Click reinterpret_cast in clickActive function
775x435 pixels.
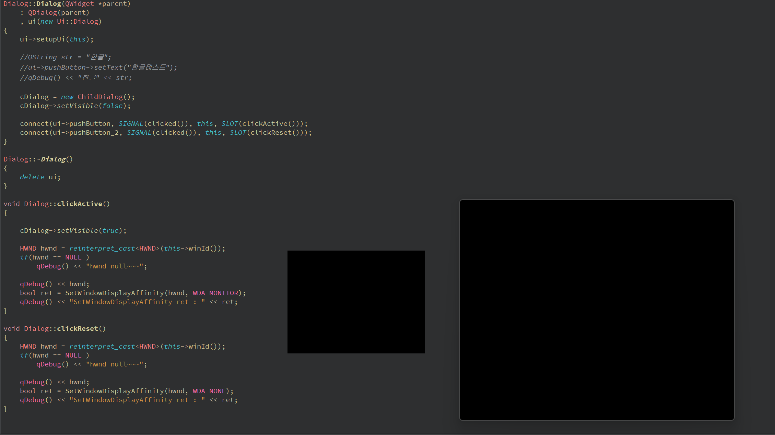coord(102,249)
